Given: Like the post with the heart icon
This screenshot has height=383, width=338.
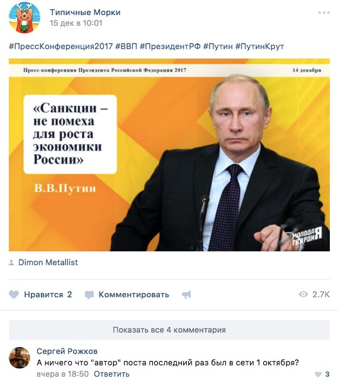Looking at the screenshot, I should [14, 295].
